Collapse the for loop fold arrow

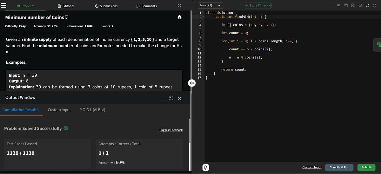pos(203,41)
